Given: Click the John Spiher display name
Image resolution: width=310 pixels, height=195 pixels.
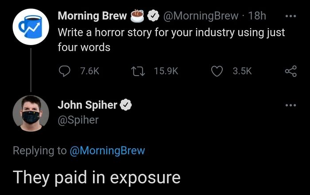Looking at the screenshot, I should click(x=87, y=105).
